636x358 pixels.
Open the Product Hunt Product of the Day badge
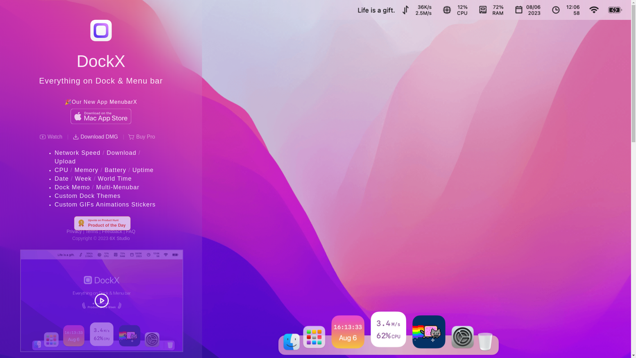pyautogui.click(x=102, y=223)
